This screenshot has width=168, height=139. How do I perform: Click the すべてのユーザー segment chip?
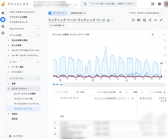(58, 13)
